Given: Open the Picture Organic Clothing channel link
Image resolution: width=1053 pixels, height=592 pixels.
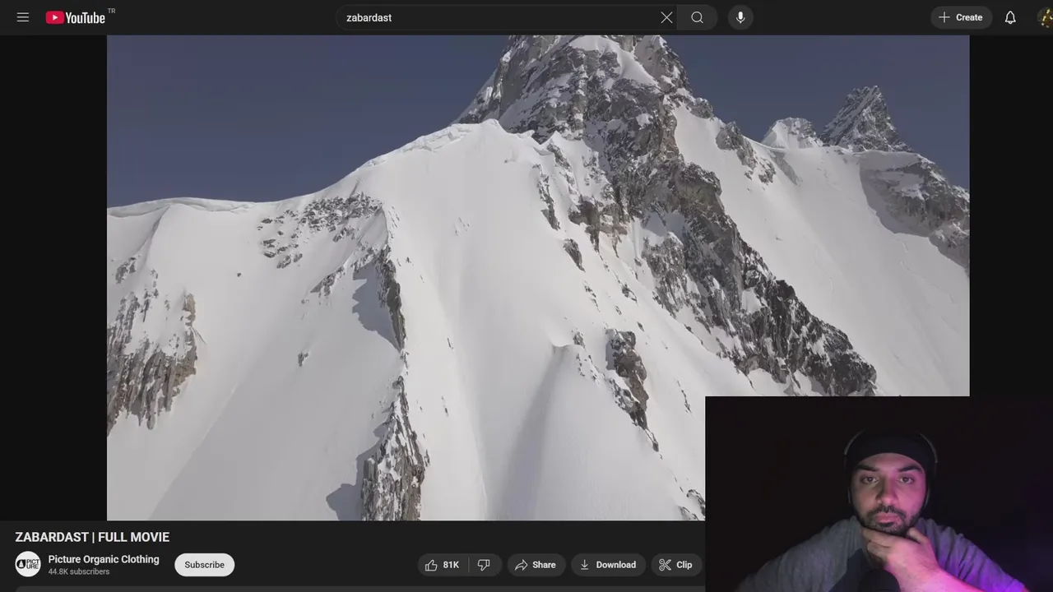Looking at the screenshot, I should tap(104, 559).
